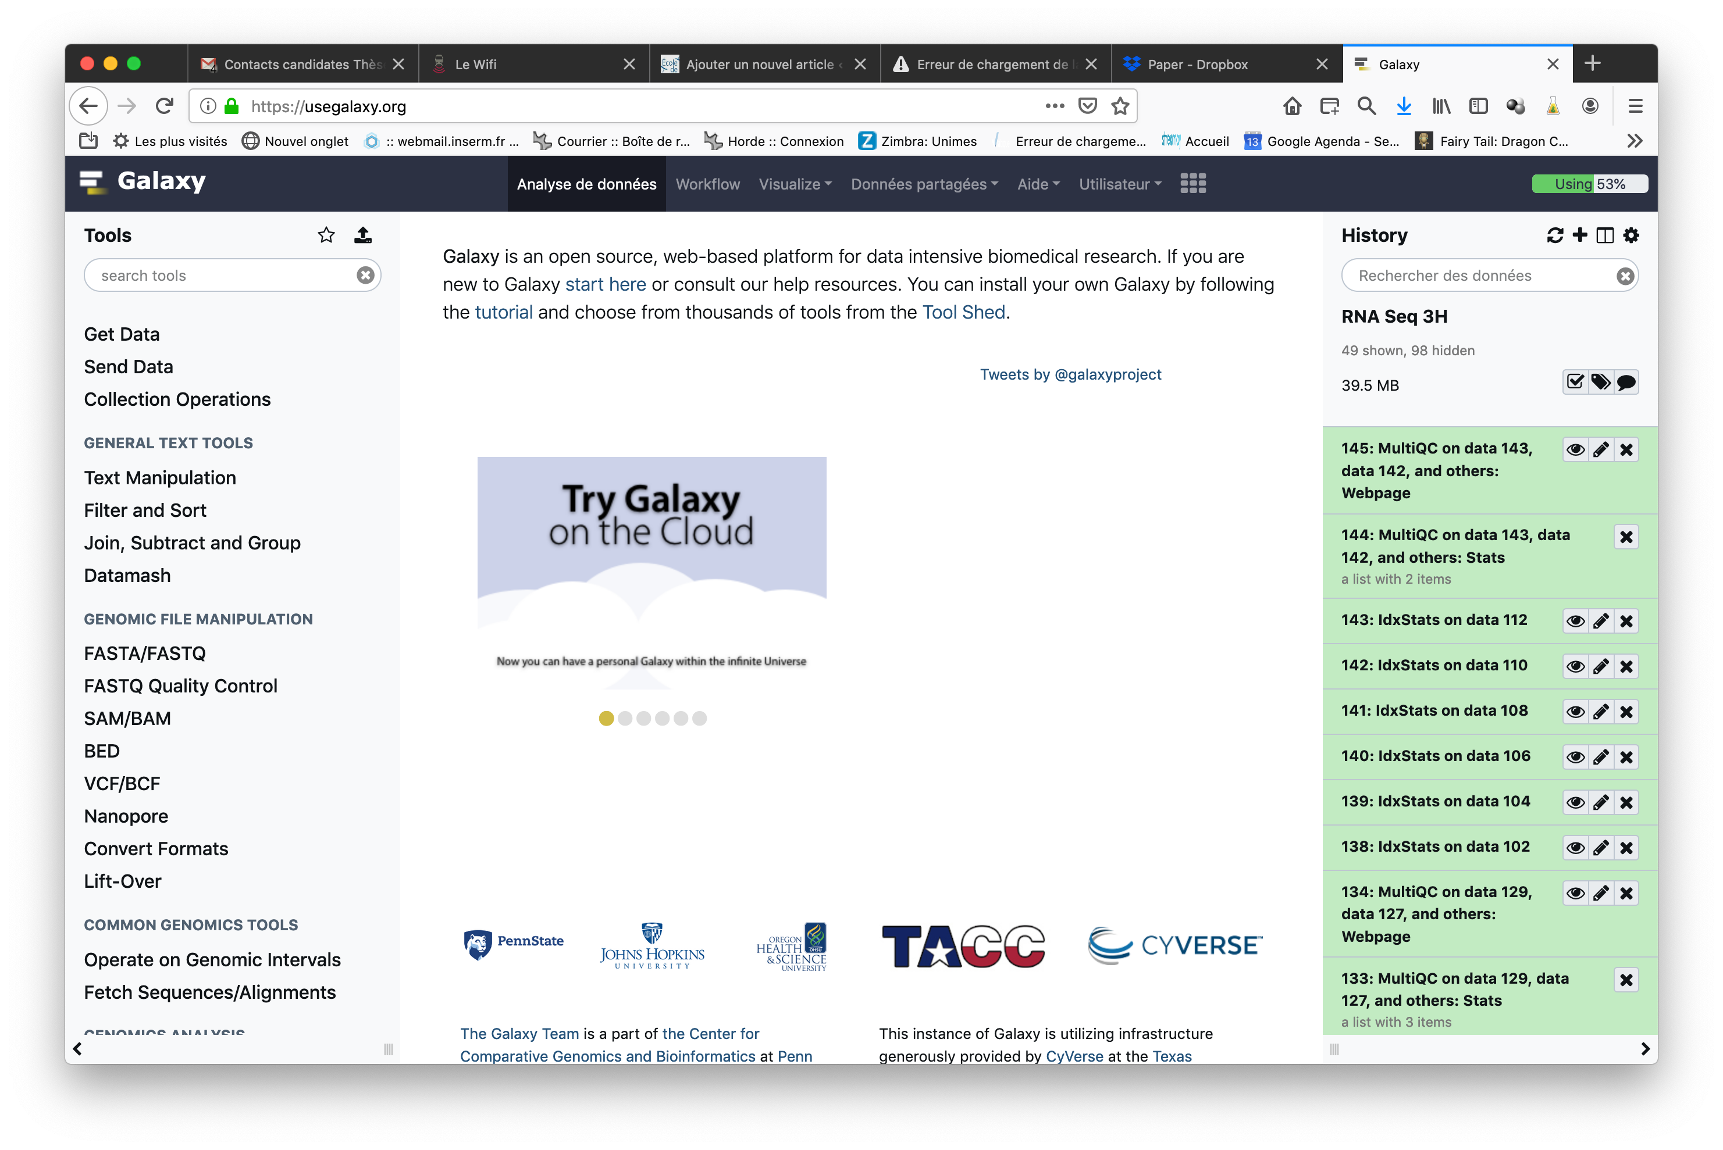This screenshot has width=1723, height=1150.
Task: Edit history tags with the tag icon
Action: click(1600, 382)
